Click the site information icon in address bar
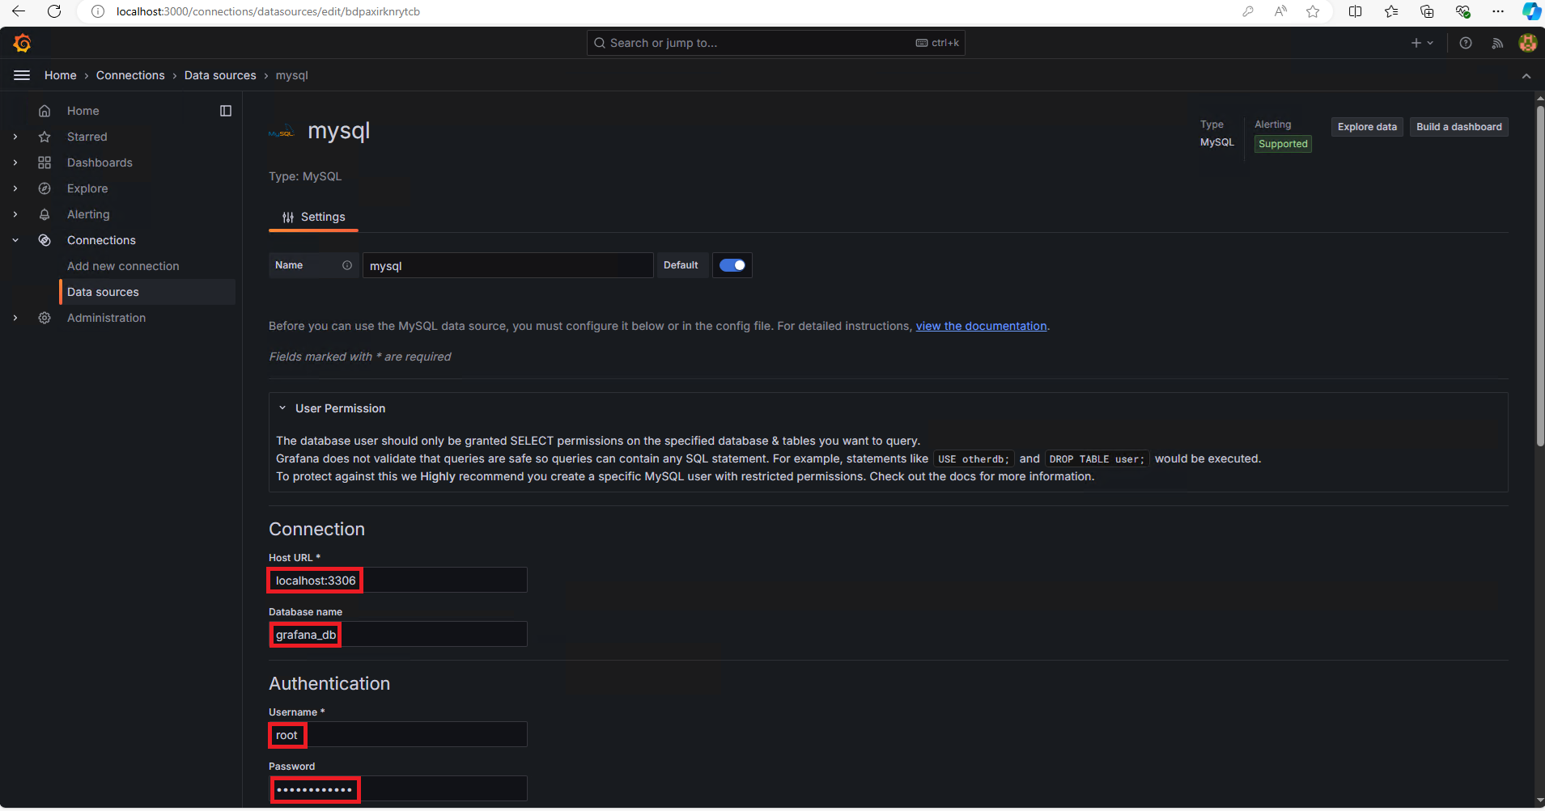The height and width of the screenshot is (811, 1545). click(x=98, y=11)
